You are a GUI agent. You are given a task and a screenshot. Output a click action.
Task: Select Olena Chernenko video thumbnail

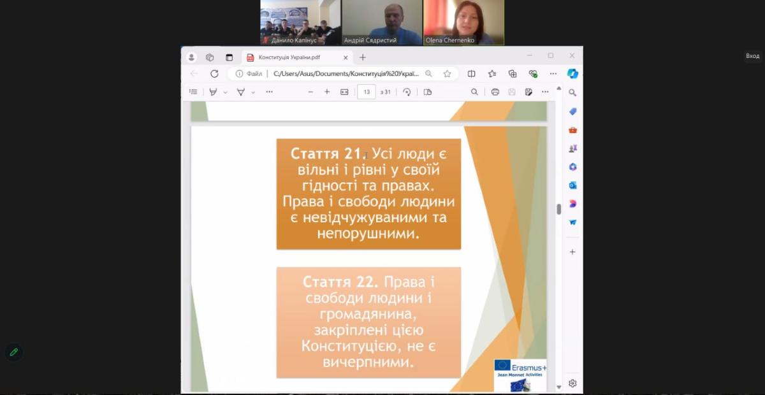[463, 22]
